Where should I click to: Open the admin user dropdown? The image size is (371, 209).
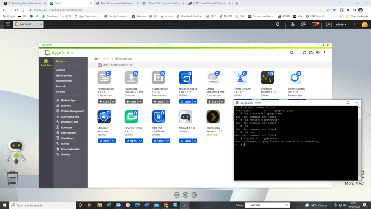pyautogui.click(x=341, y=24)
